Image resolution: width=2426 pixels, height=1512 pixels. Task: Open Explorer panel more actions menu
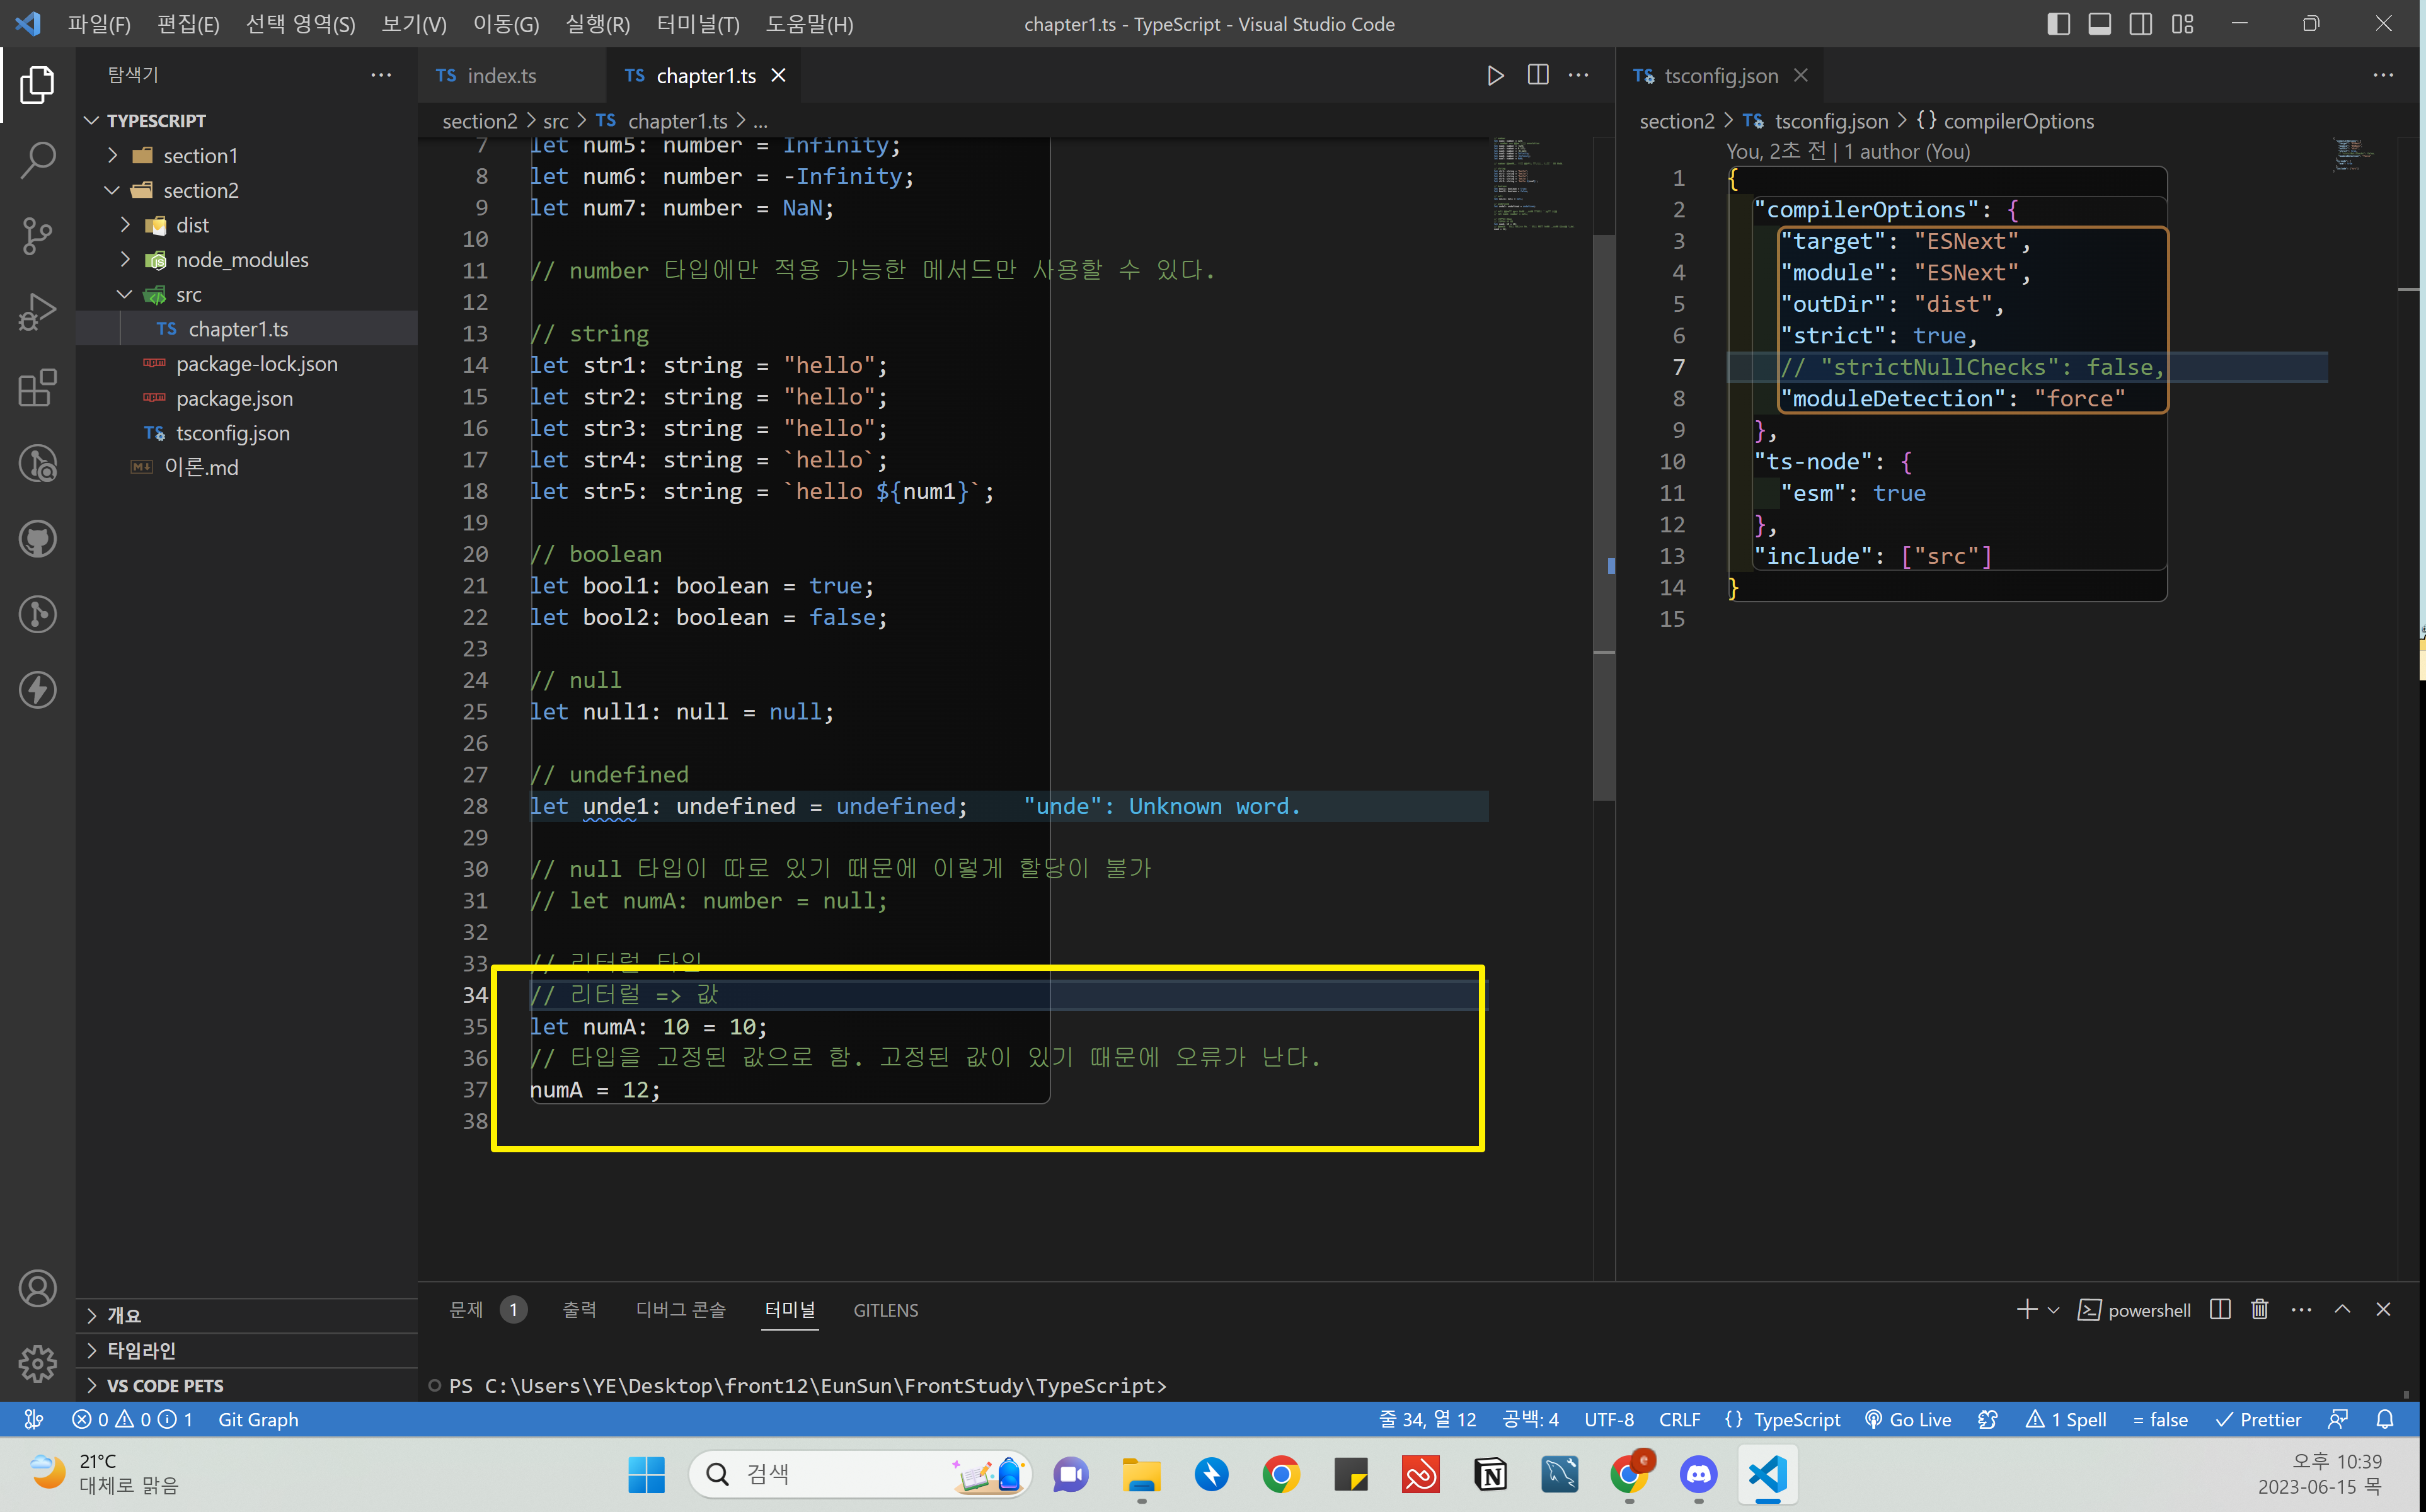coord(381,75)
